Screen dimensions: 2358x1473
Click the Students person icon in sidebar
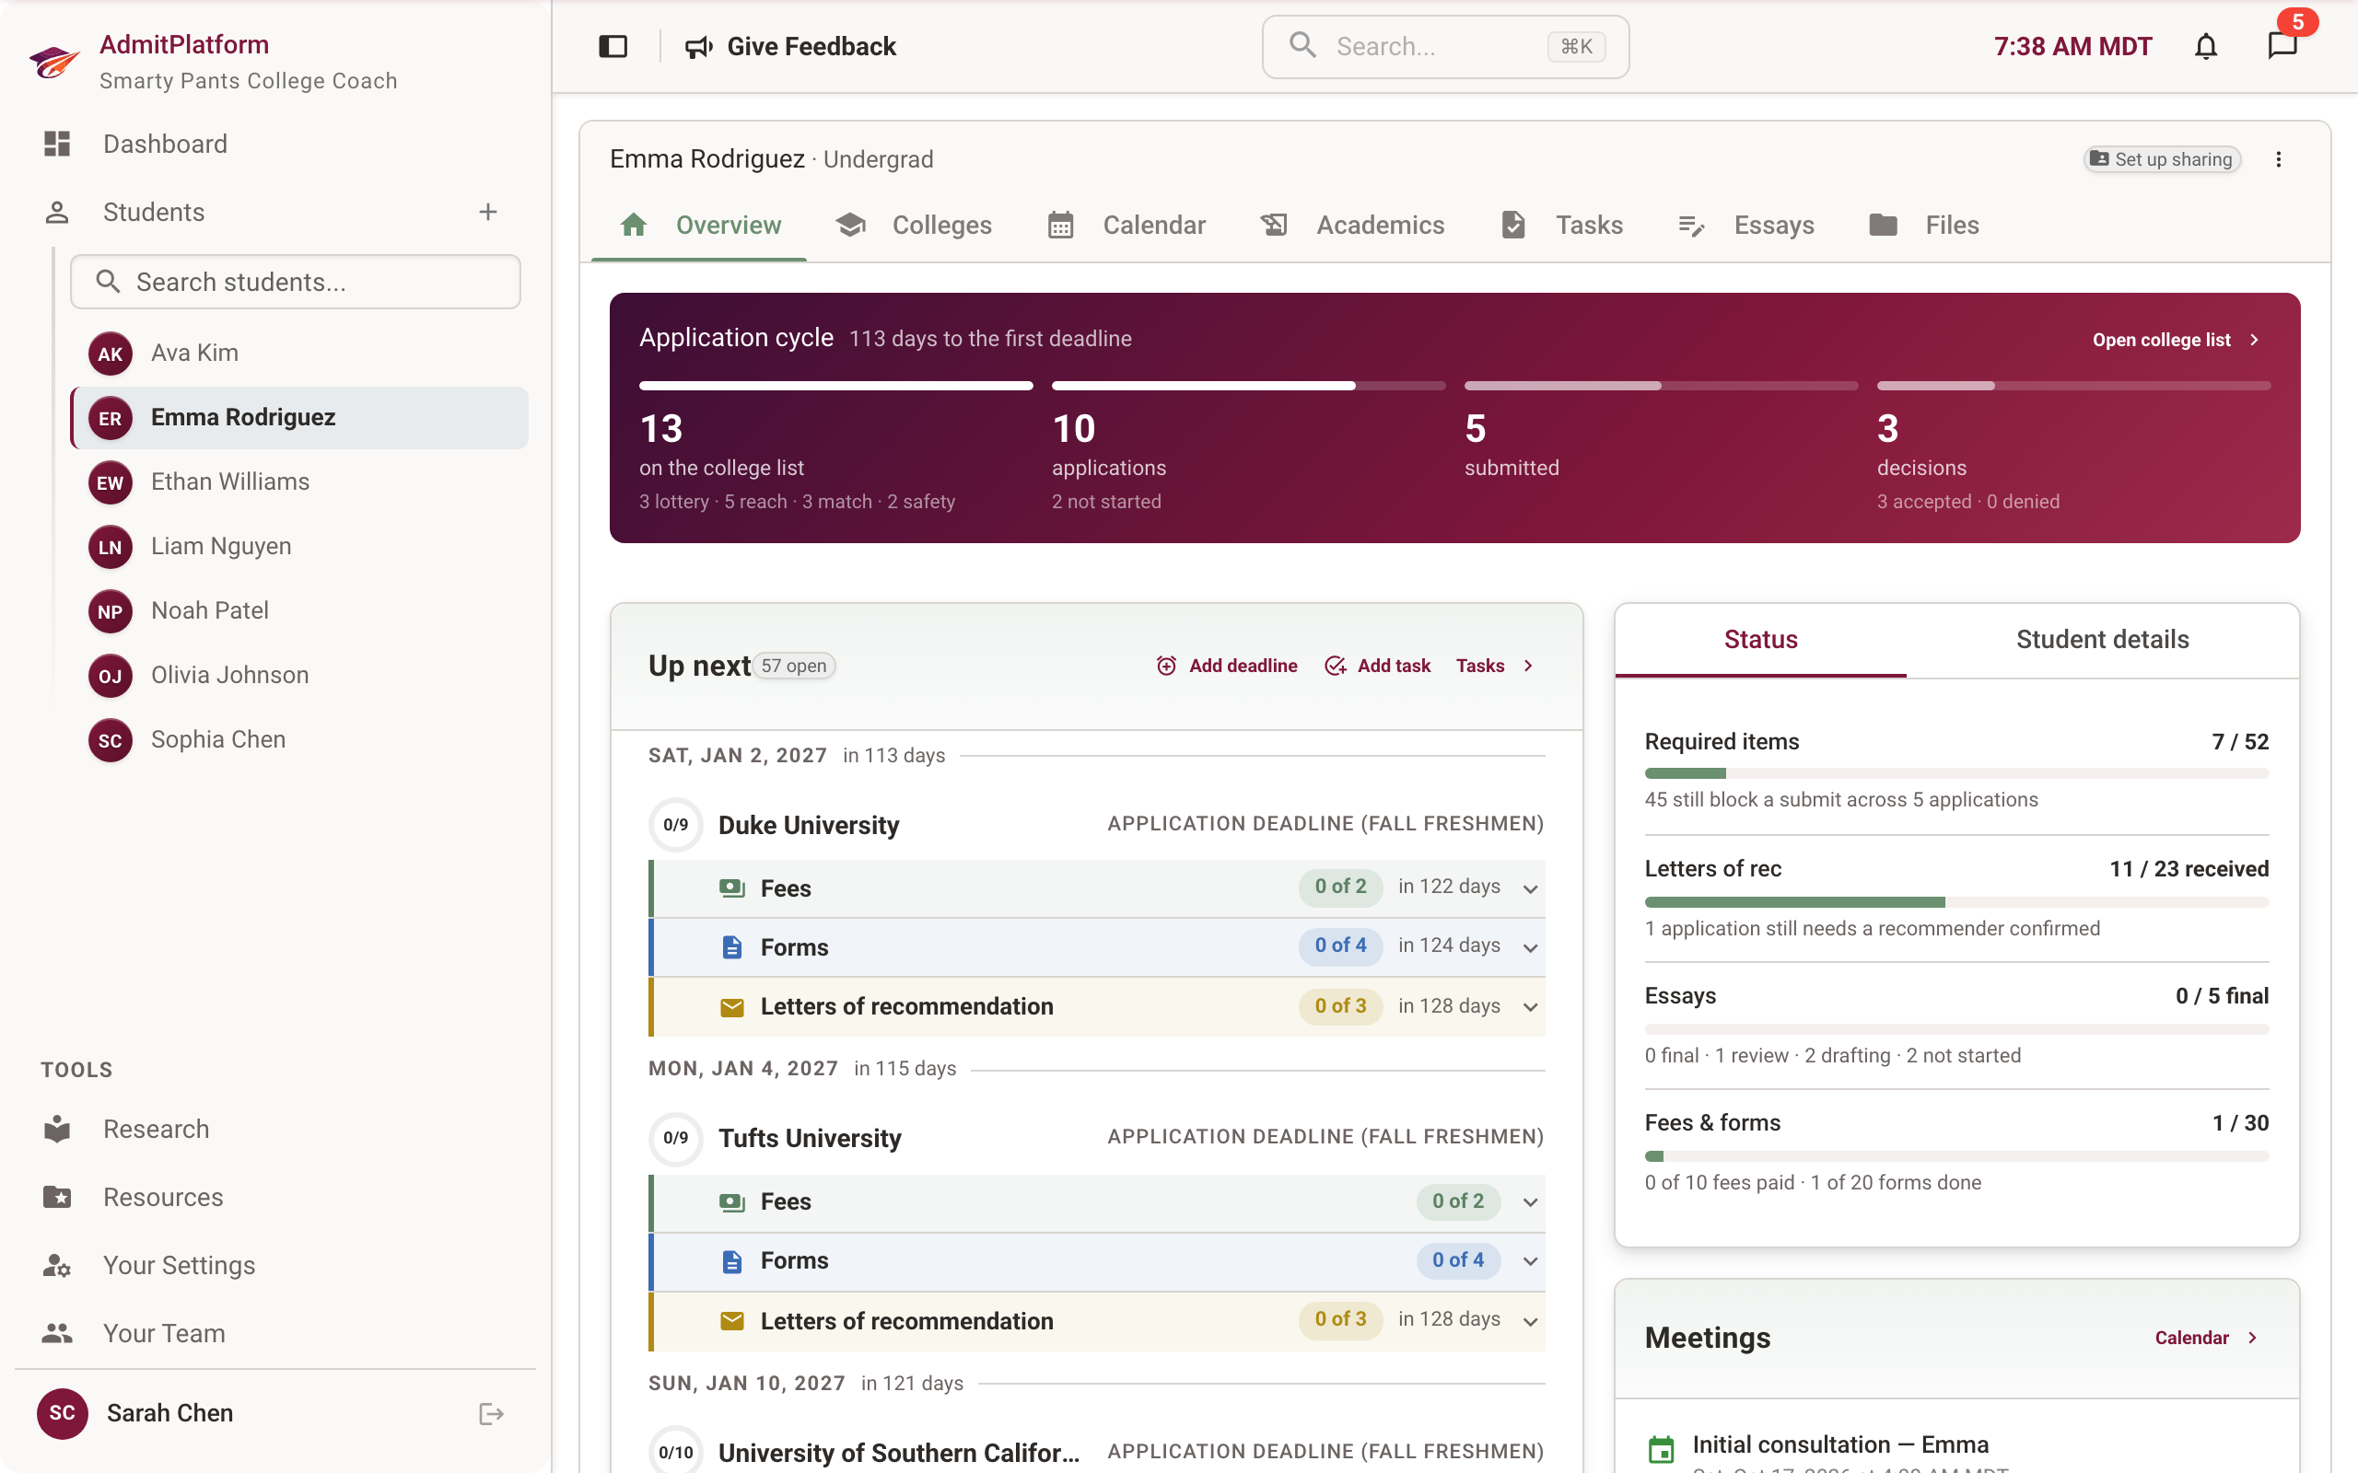[57, 212]
